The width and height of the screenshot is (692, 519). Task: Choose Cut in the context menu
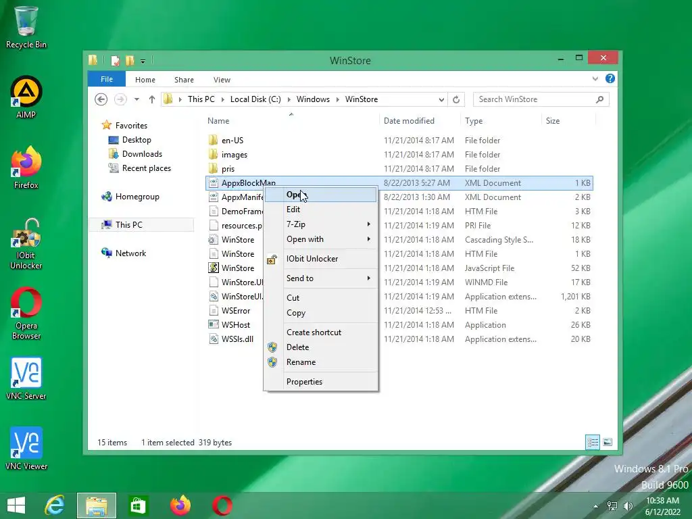click(321, 298)
